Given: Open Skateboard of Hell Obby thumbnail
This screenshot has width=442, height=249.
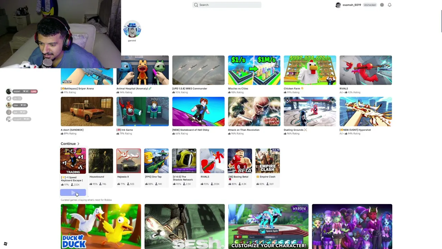Looking at the screenshot, I should (198, 111).
